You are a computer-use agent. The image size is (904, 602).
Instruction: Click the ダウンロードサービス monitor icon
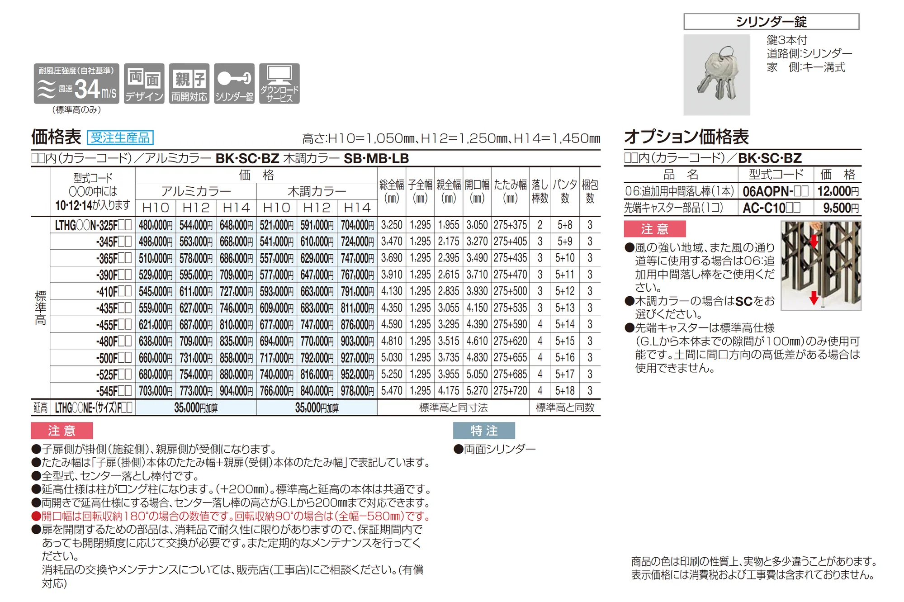click(279, 84)
